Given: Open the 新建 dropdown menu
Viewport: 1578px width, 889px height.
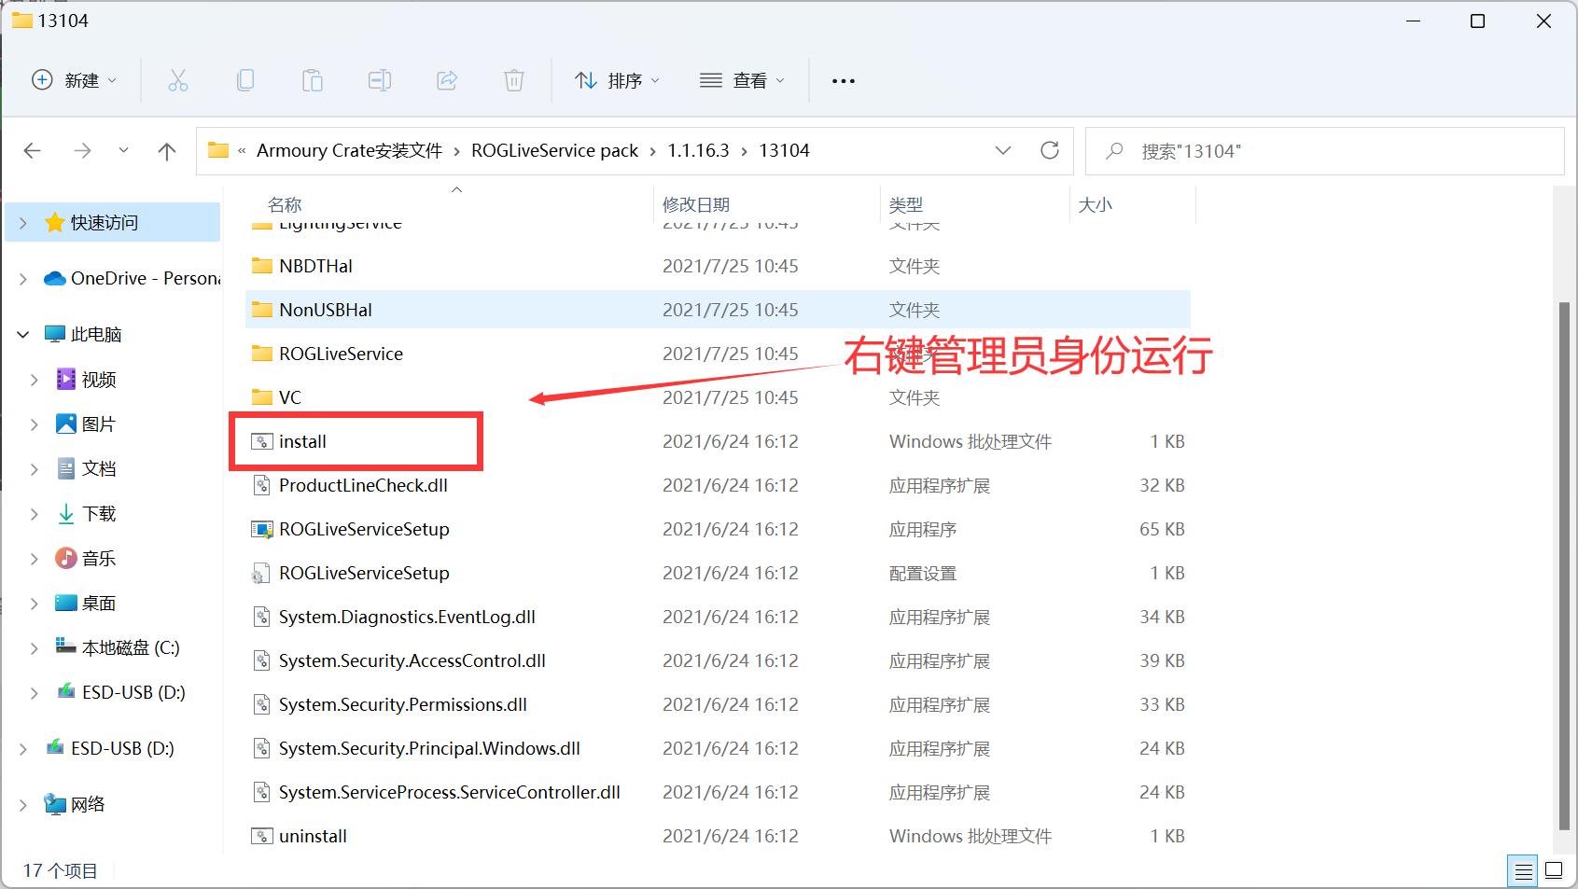Looking at the screenshot, I should click(x=75, y=80).
